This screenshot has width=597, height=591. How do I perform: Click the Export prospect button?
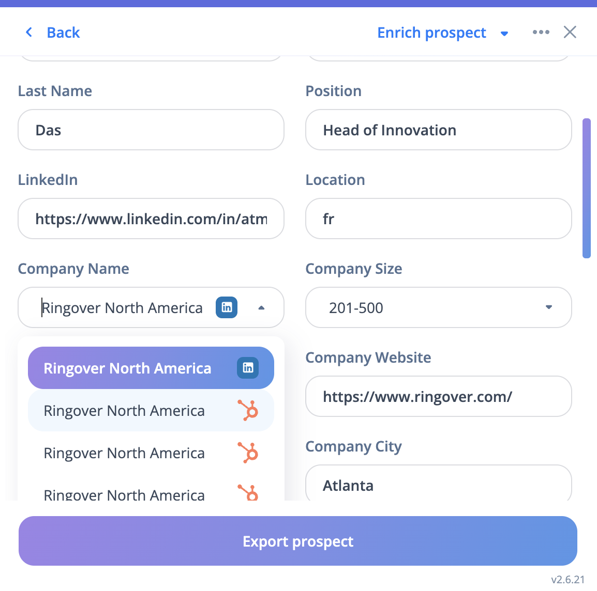(x=298, y=541)
